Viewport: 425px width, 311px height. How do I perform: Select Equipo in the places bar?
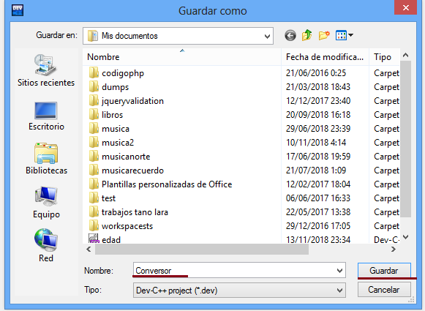point(46,203)
